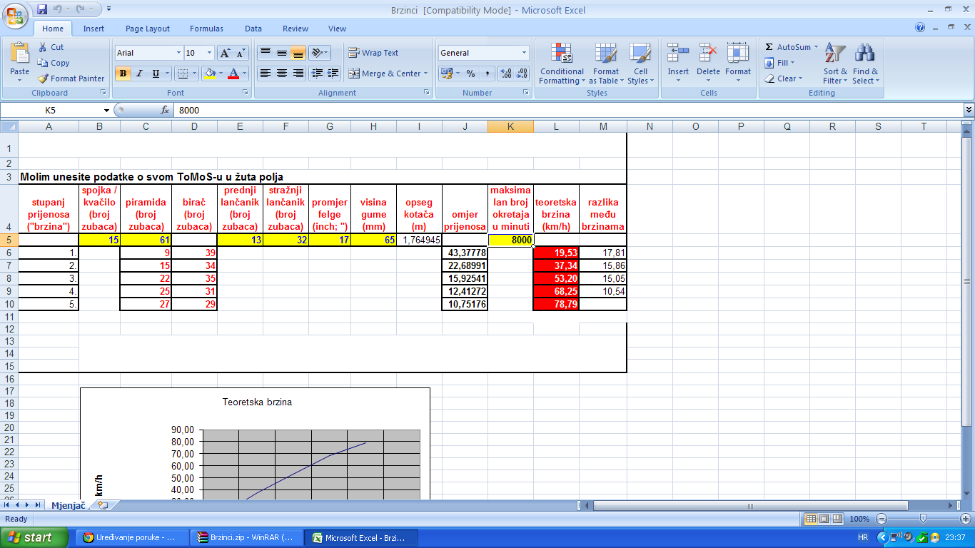975x548 pixels.
Task: Open Find & Select menu
Action: (865, 63)
